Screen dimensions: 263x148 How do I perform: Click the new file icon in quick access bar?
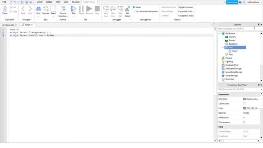pos(11,2)
